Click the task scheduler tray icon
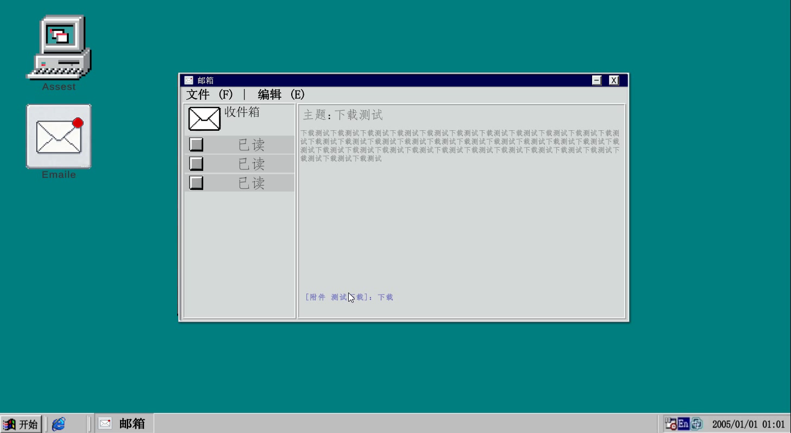 click(671, 424)
